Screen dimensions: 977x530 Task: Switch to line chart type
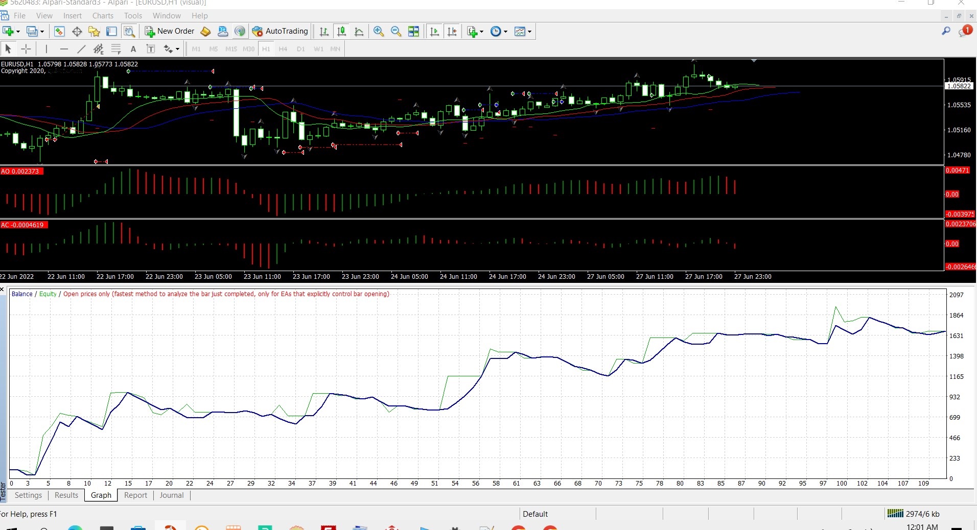(x=359, y=31)
